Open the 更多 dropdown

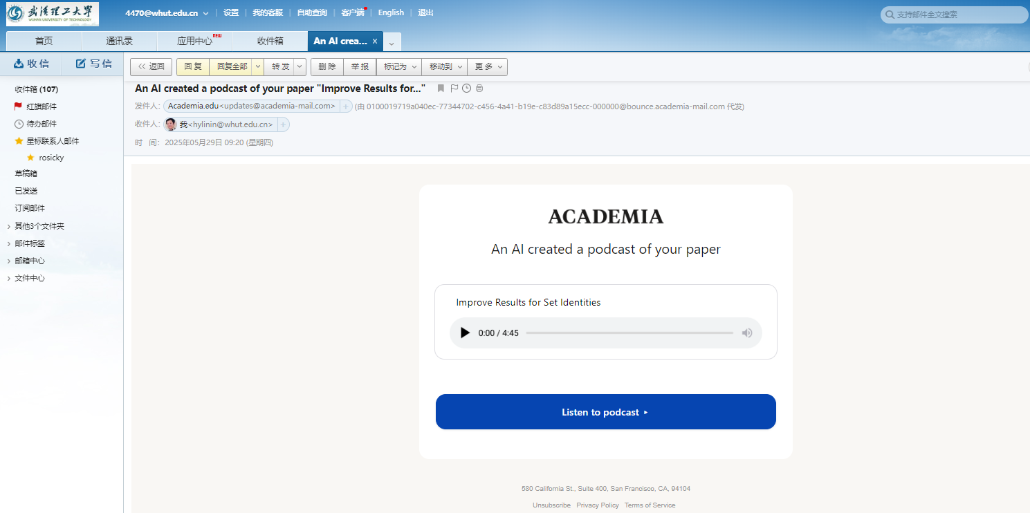coord(488,66)
